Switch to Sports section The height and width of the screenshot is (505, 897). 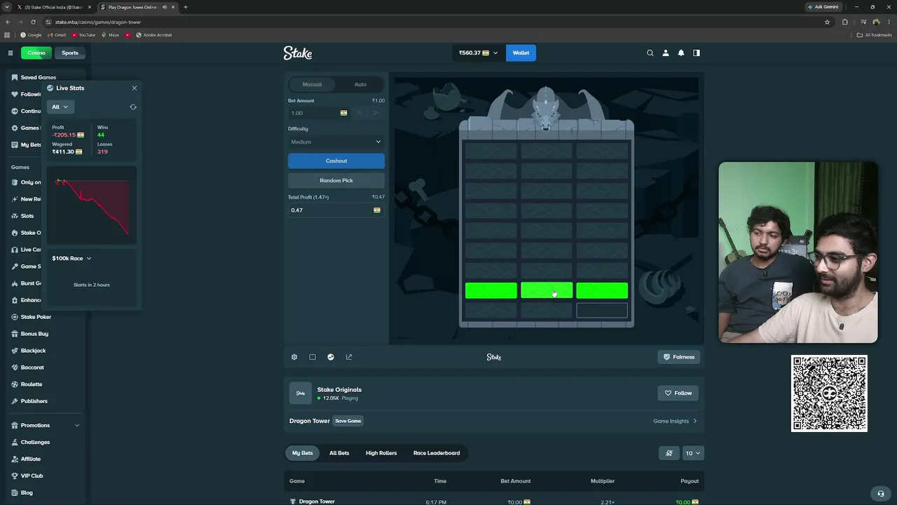point(70,53)
